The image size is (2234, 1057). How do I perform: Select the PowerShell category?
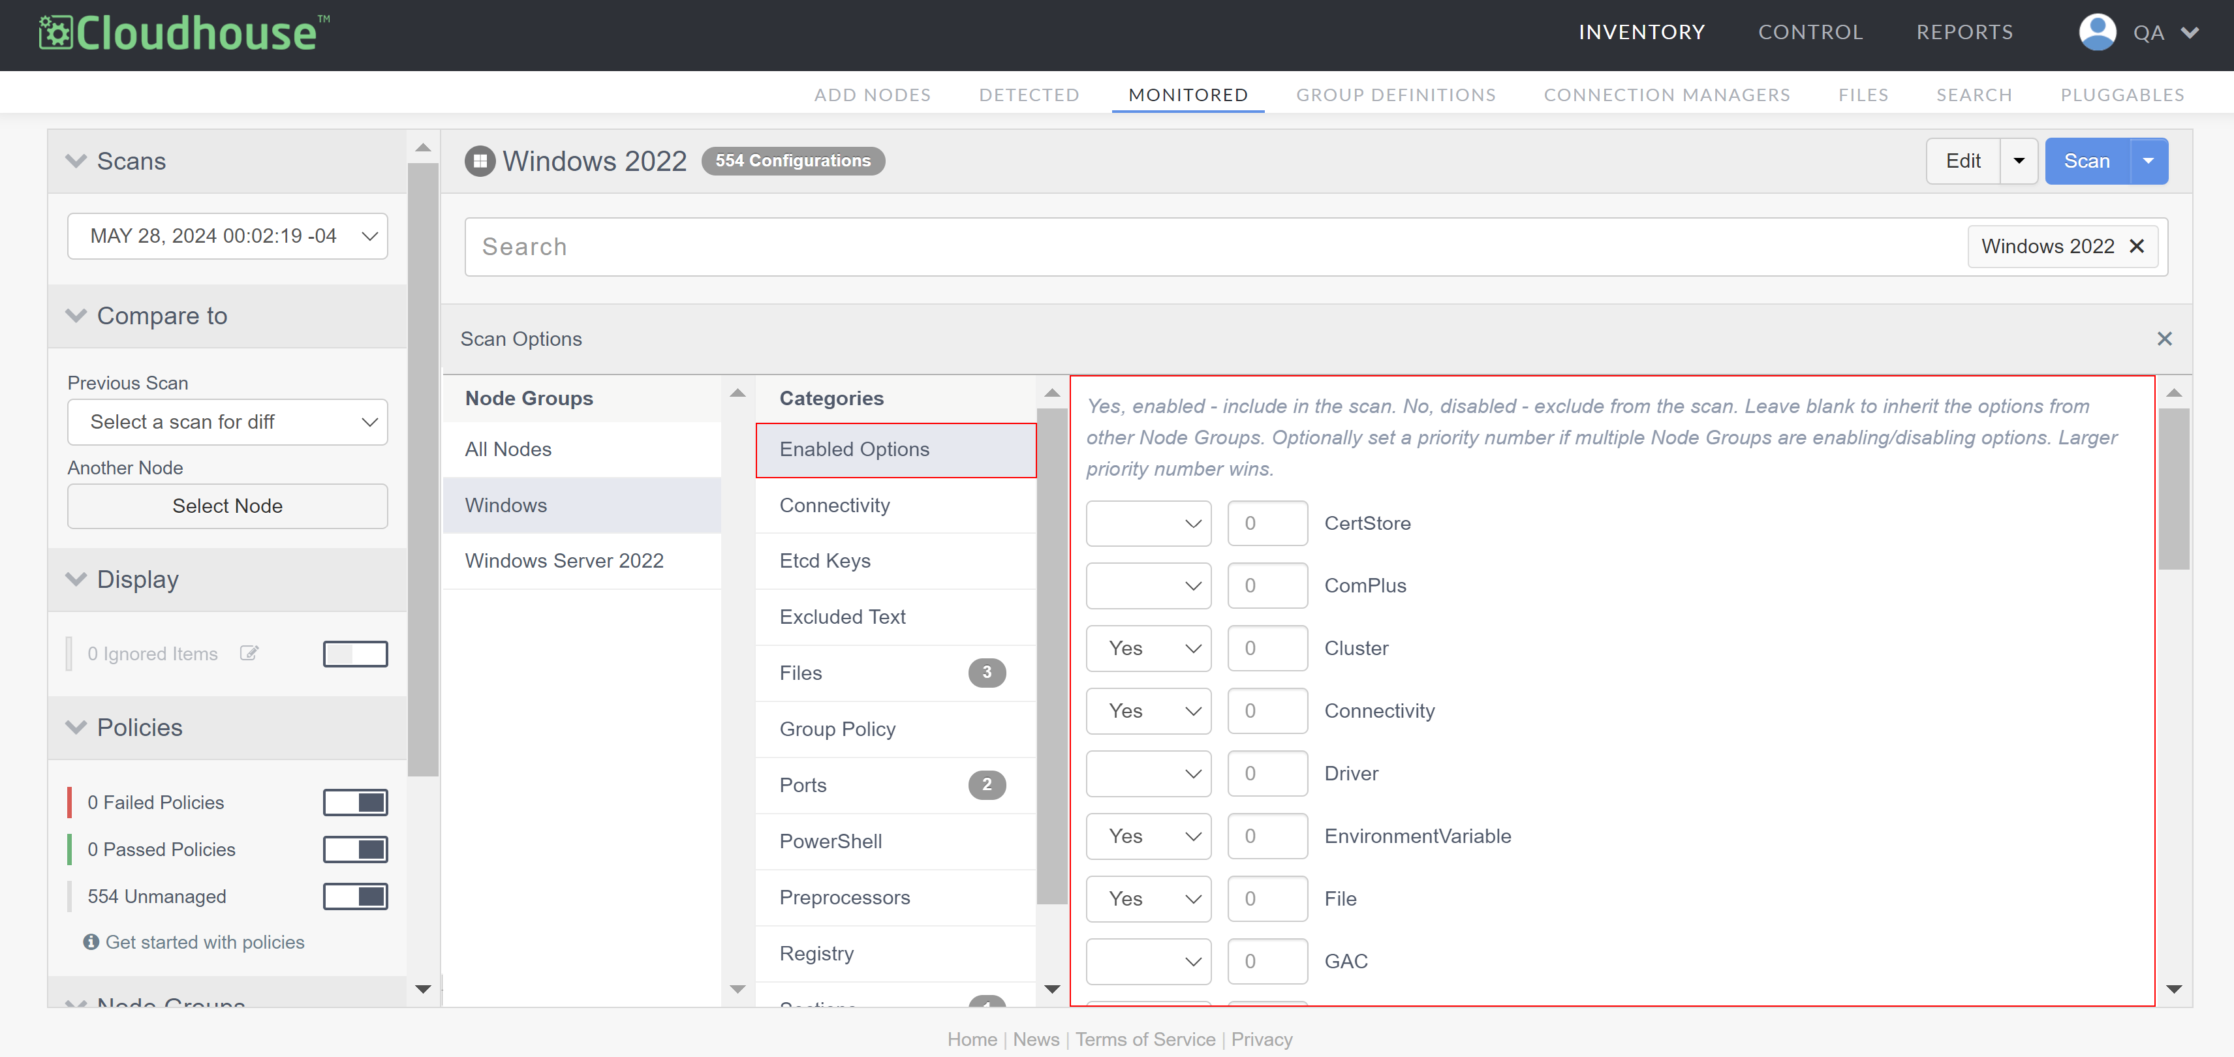point(896,841)
